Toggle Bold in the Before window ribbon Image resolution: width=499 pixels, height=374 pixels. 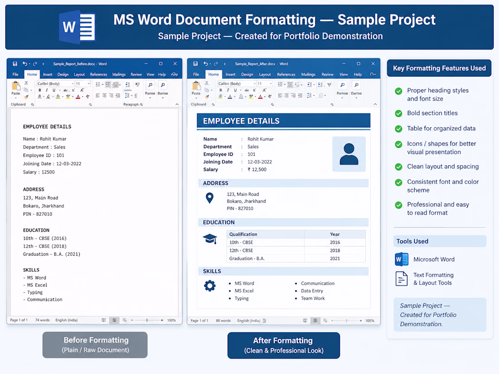40,90
